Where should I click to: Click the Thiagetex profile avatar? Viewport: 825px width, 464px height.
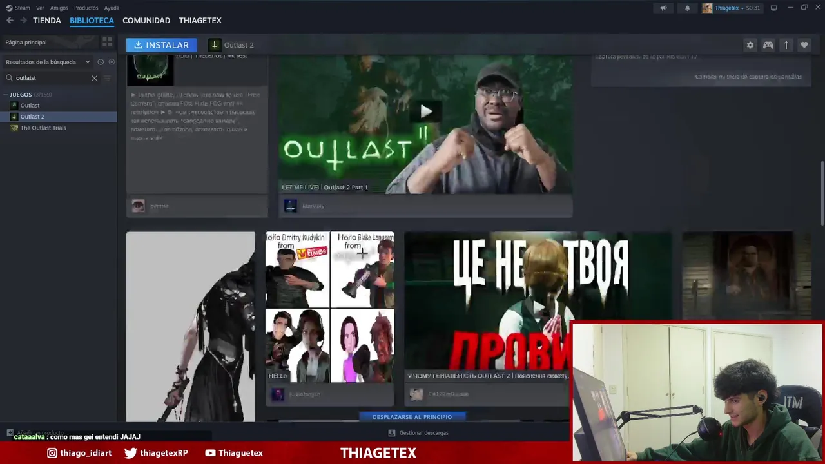click(x=707, y=8)
